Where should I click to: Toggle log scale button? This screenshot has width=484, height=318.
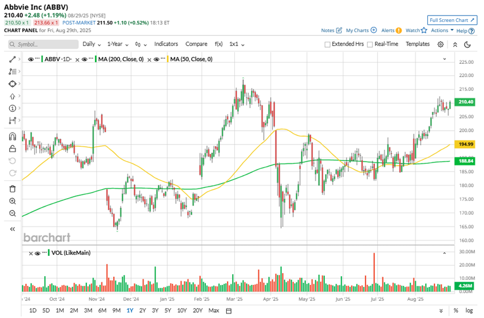pyautogui.click(x=469, y=311)
